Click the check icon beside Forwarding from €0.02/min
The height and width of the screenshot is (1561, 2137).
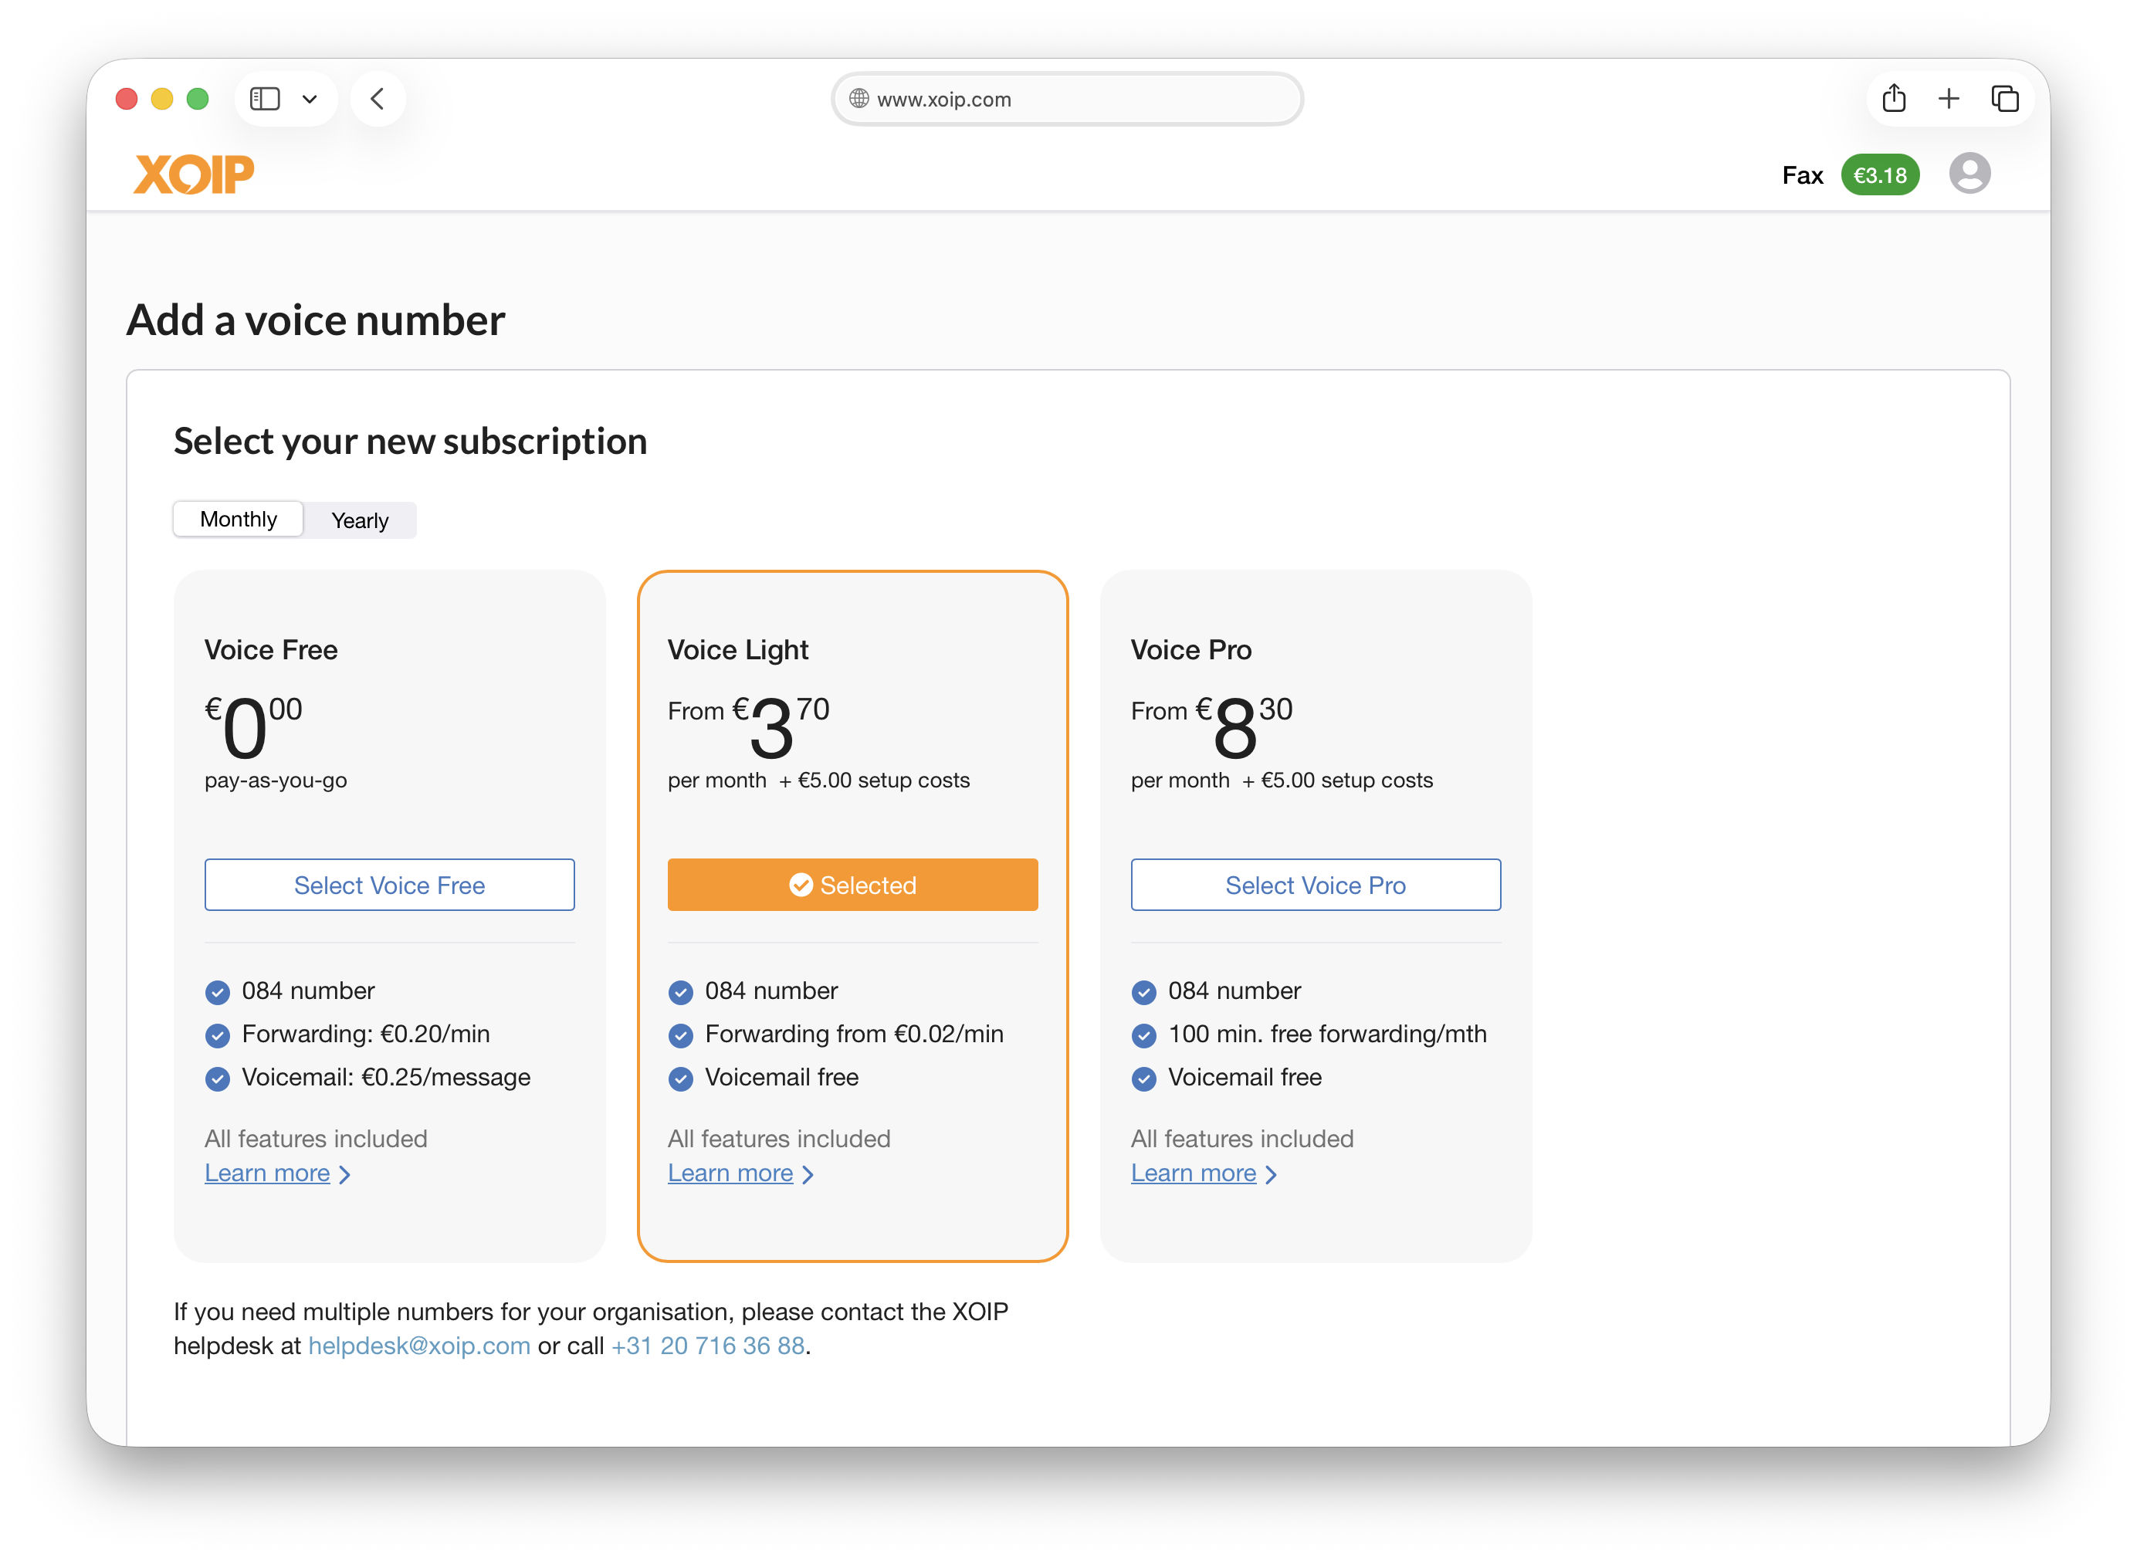click(680, 1035)
